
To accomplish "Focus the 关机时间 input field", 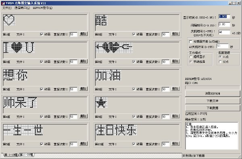I will pos(224,32).
